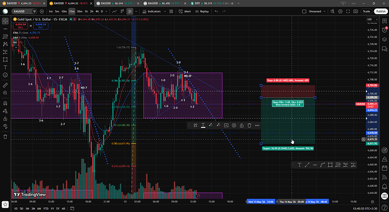389x212 pixels.
Task: Open templates icon in floating drawing toolbar
Action: pyautogui.click(x=196, y=125)
